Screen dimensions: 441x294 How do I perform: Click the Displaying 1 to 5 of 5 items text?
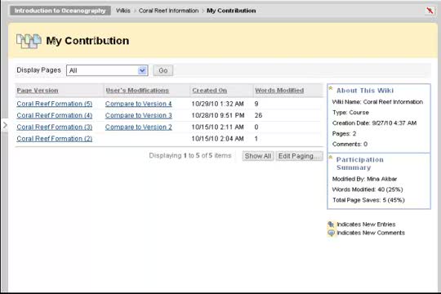point(190,156)
